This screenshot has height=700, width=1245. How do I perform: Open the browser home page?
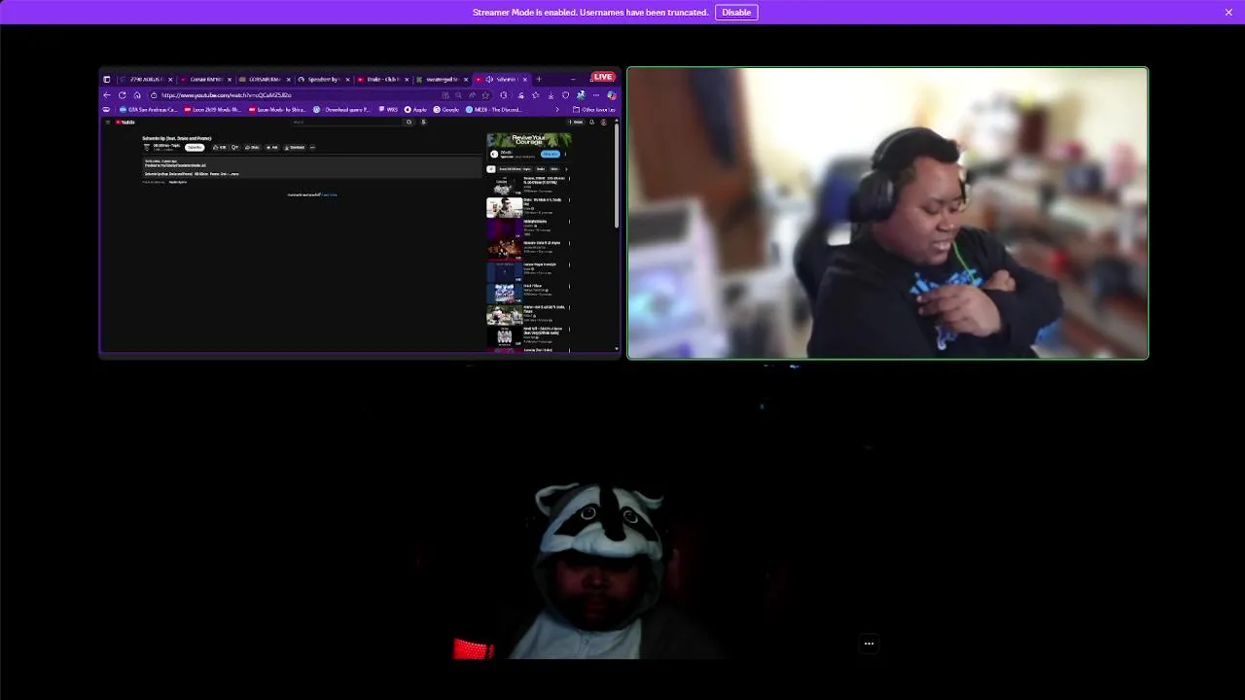[x=137, y=95]
